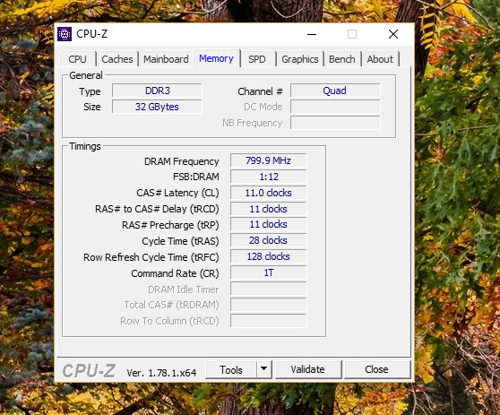The height and width of the screenshot is (415, 500).
Task: Click the FSB:DRAM label
Action: tap(196, 177)
